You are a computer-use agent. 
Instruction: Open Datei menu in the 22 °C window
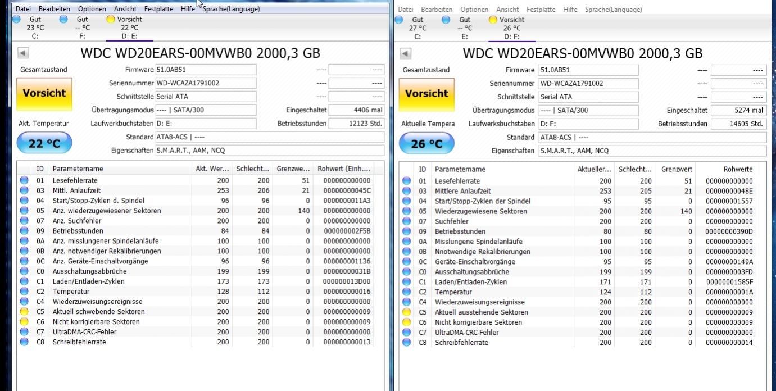tap(23, 9)
